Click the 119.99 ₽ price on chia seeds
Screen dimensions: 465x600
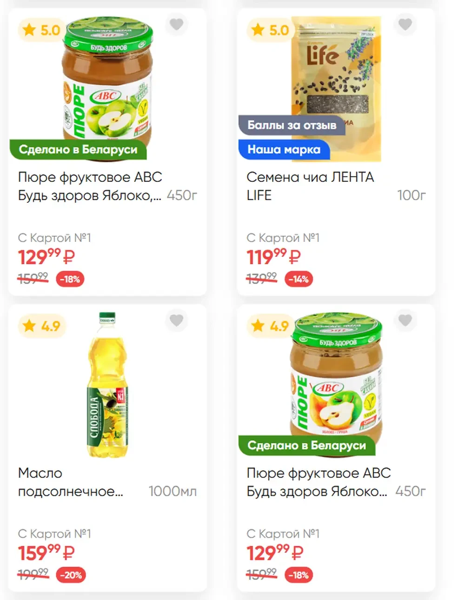274,257
